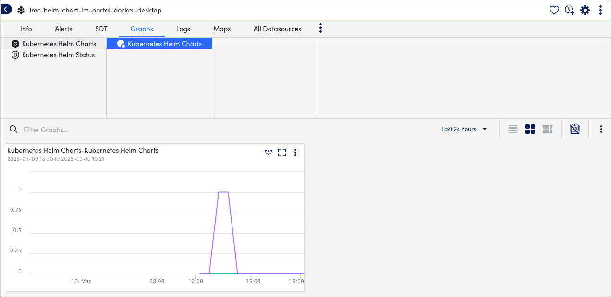This screenshot has width=611, height=297.
Task: Click the ops notes icon with slash
Action: (x=575, y=129)
